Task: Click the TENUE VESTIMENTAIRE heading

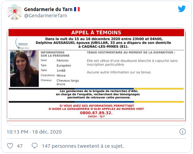Action: tap(131, 53)
